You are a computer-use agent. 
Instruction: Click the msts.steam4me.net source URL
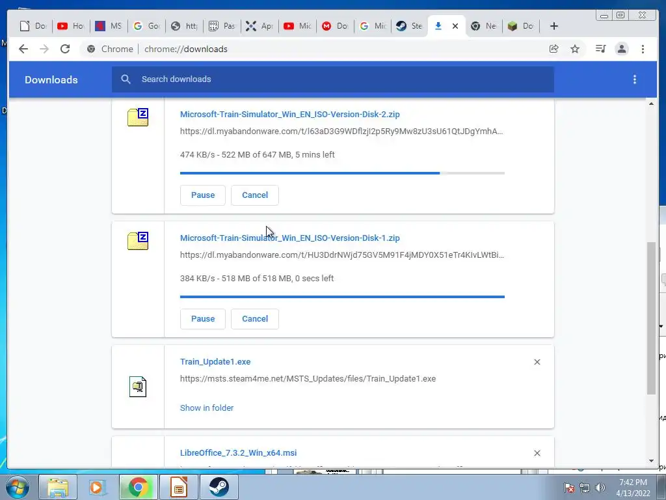pos(308,379)
